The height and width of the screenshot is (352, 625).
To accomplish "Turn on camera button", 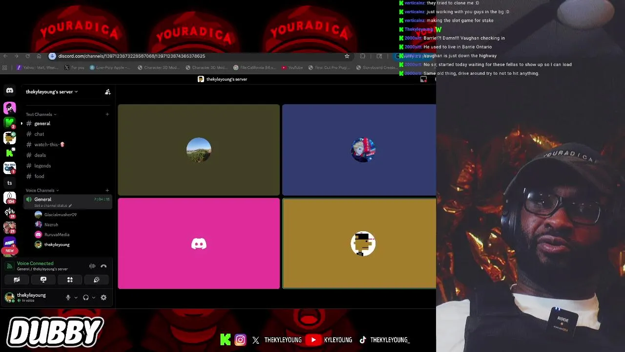I will click(17, 280).
